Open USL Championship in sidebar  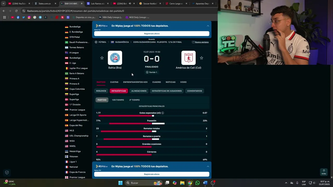coord(79,136)
